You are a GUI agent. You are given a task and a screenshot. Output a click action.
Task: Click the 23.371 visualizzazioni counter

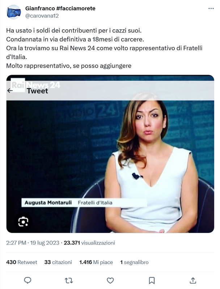pyautogui.click(x=89, y=243)
